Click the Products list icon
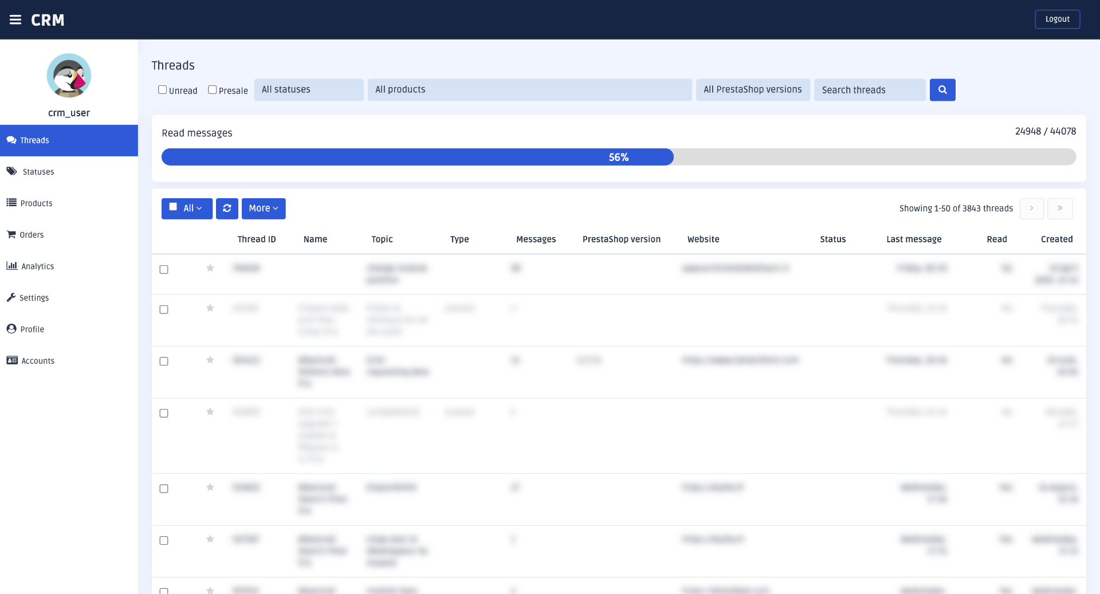Image resolution: width=1100 pixels, height=594 pixels. click(11, 202)
